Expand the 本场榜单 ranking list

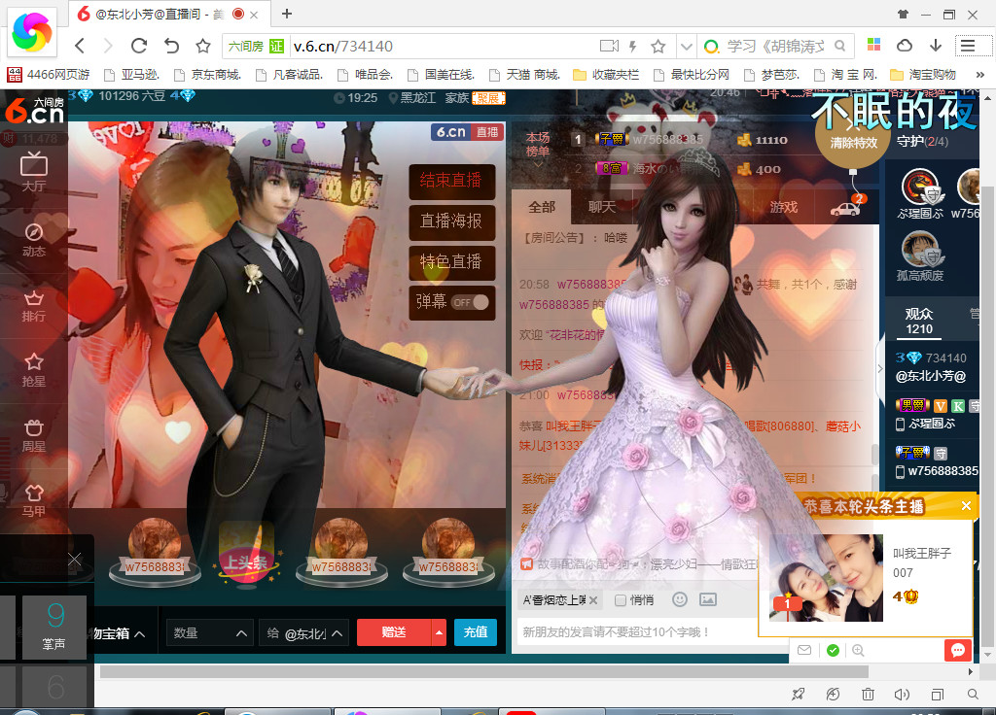tap(537, 151)
